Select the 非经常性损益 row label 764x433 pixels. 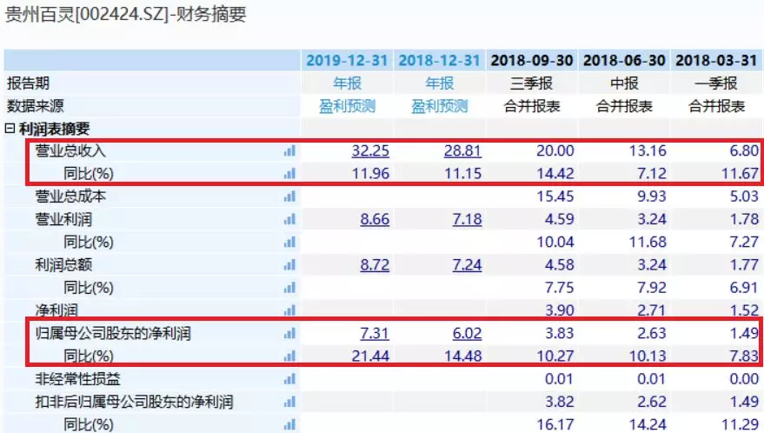point(77,379)
